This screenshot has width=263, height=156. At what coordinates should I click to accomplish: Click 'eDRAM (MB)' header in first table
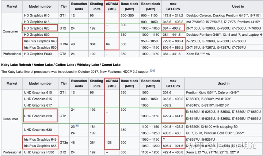112,6
